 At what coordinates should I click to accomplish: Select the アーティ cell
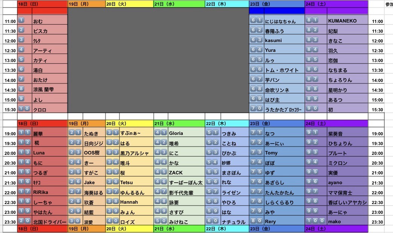pyautogui.click(x=50, y=49)
